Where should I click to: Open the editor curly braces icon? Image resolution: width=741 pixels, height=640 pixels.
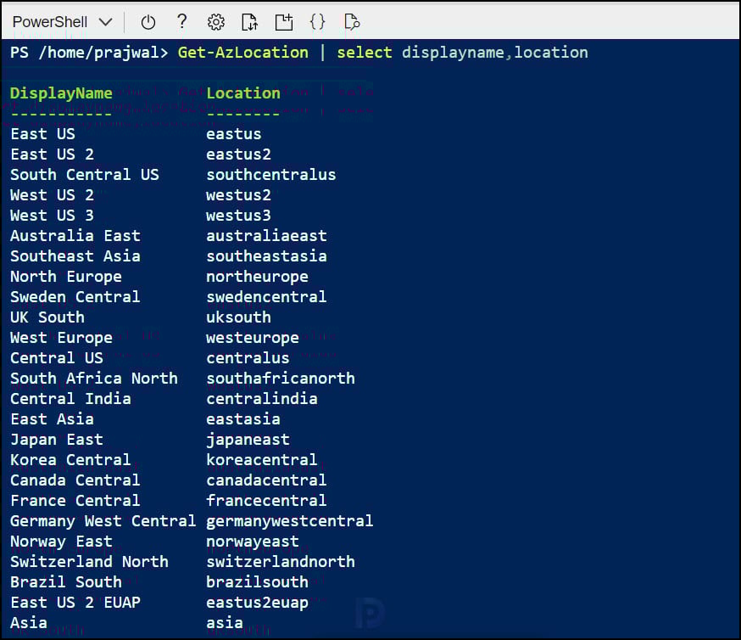[318, 22]
